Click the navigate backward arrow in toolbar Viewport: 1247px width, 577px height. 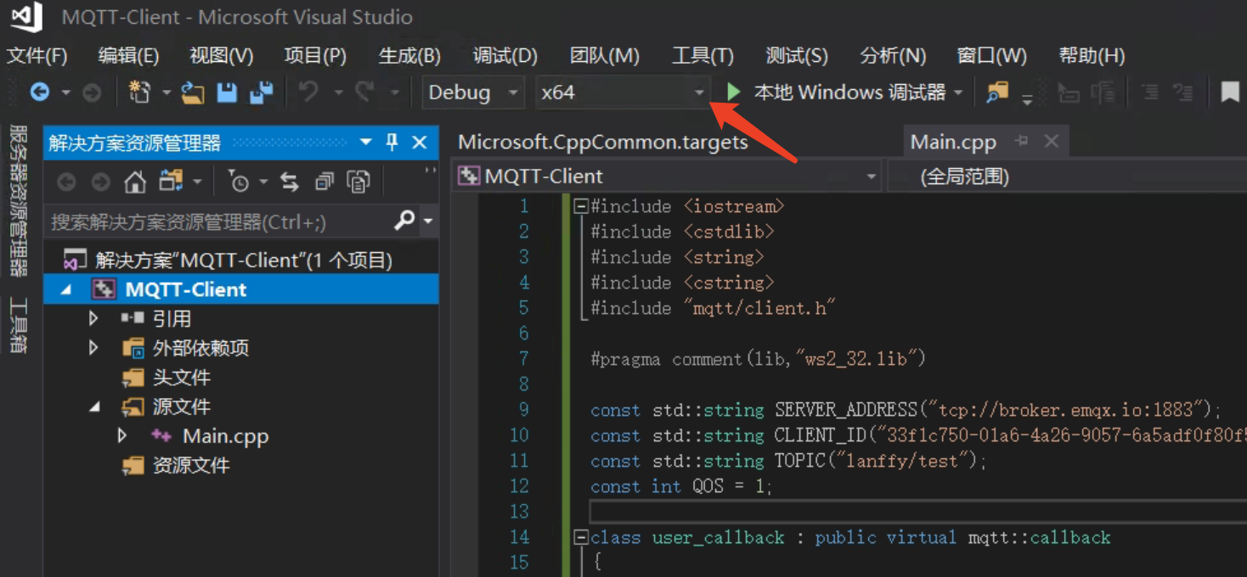[x=39, y=92]
